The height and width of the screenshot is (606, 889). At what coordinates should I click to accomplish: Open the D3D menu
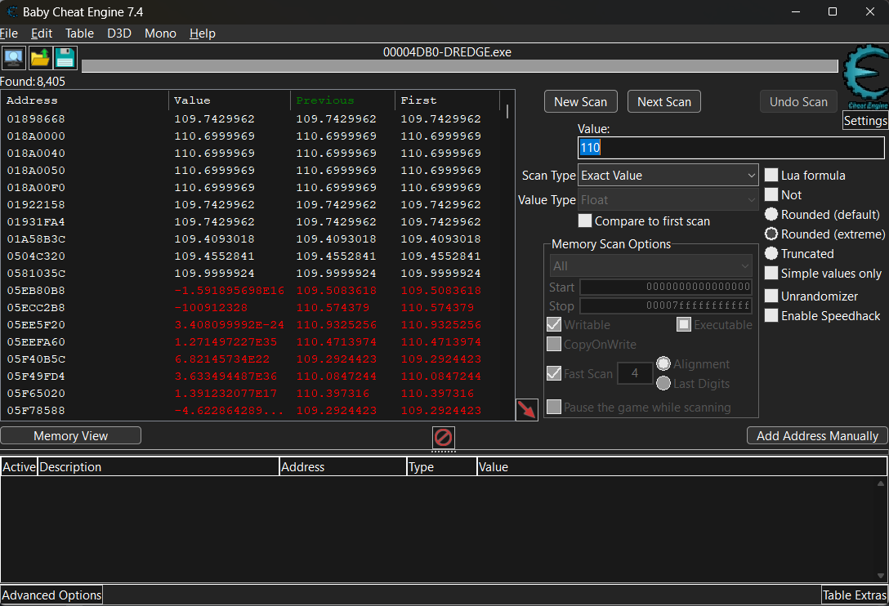pos(119,33)
